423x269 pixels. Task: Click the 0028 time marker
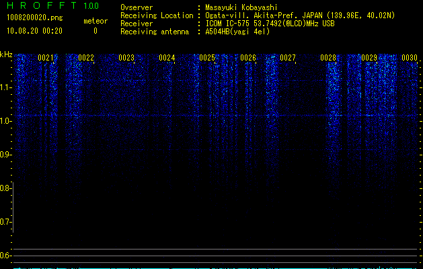[328, 58]
